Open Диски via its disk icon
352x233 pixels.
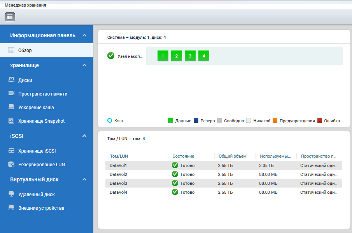coord(11,80)
